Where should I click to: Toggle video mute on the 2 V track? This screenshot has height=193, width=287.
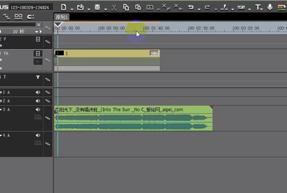[x=38, y=40]
